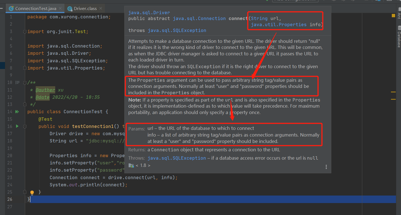Click 'import java.sql.SQLException;' line
401x215 pixels.
tap(67, 61)
